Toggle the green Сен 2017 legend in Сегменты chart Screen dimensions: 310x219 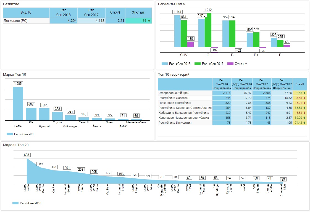(198, 64)
